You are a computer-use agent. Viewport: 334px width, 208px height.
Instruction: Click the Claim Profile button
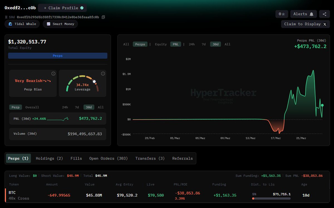click(x=62, y=8)
